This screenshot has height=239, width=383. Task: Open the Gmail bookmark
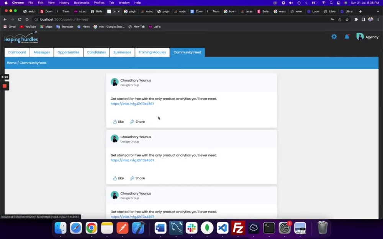(10, 27)
